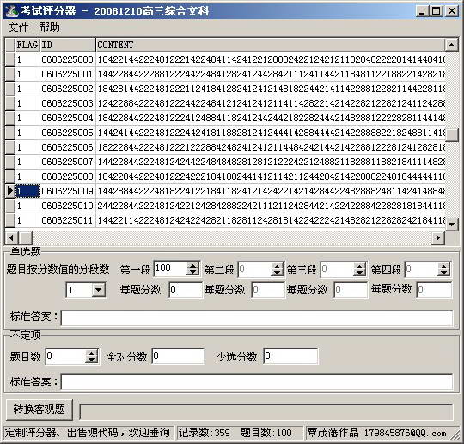Click the horizontal scrollbar thumb
The height and width of the screenshot is (444, 464).
(26, 237)
